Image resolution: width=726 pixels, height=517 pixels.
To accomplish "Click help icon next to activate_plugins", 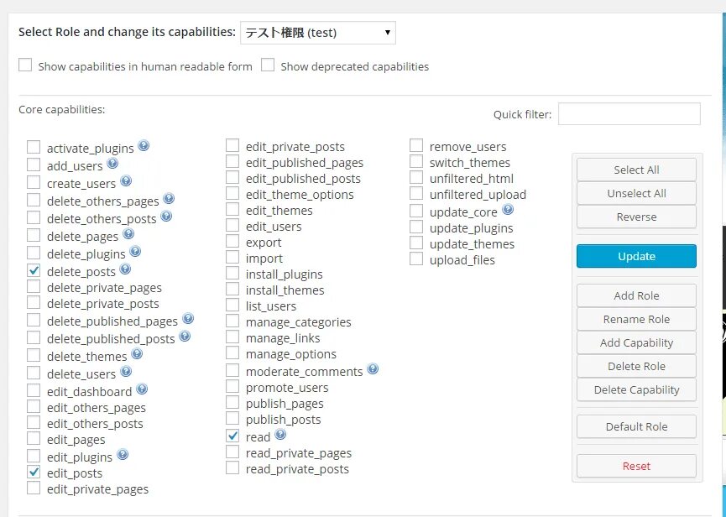I will click(144, 146).
